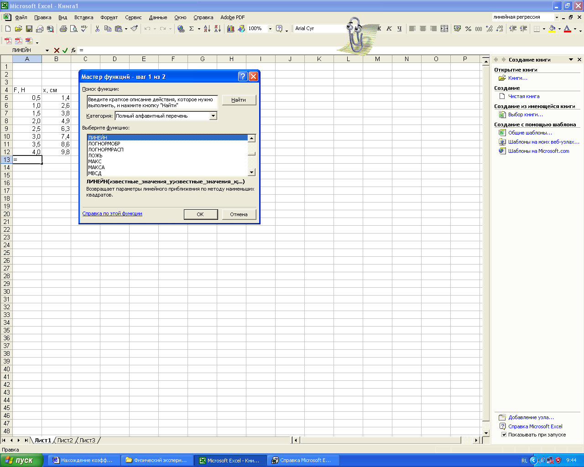Copy selection using the Copy icon
Viewport: 584px width, 467px height.
click(108, 29)
